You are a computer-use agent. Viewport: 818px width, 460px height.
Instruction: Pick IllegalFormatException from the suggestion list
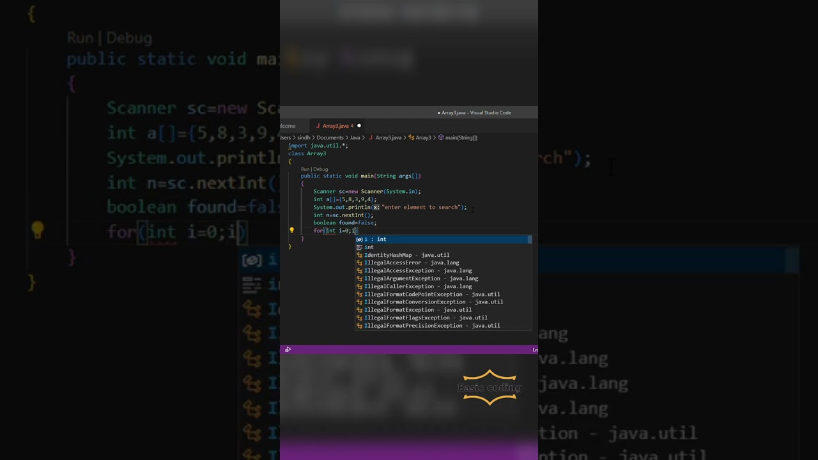click(443, 310)
